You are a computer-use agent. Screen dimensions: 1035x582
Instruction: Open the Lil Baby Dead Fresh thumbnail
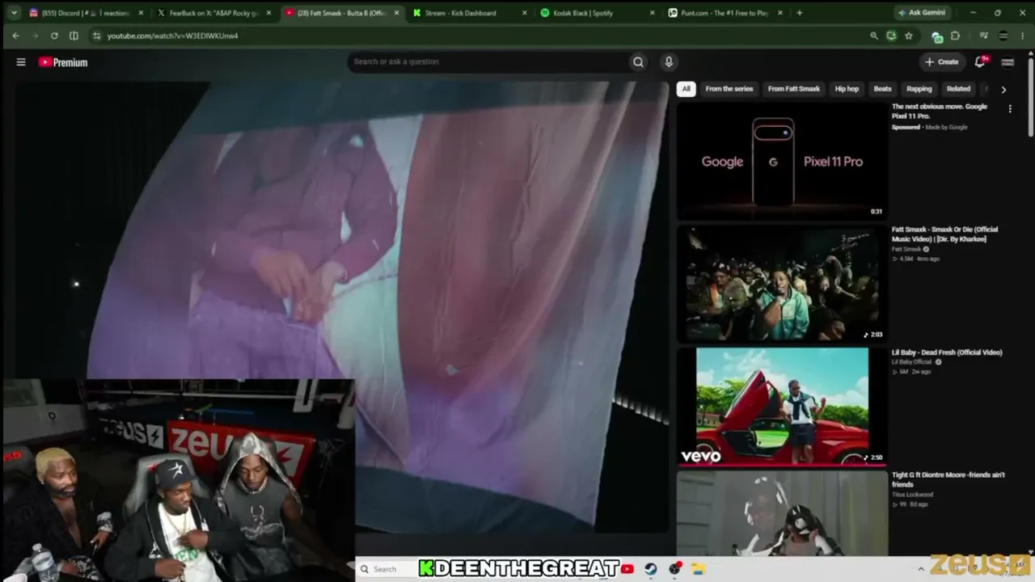[x=782, y=407]
